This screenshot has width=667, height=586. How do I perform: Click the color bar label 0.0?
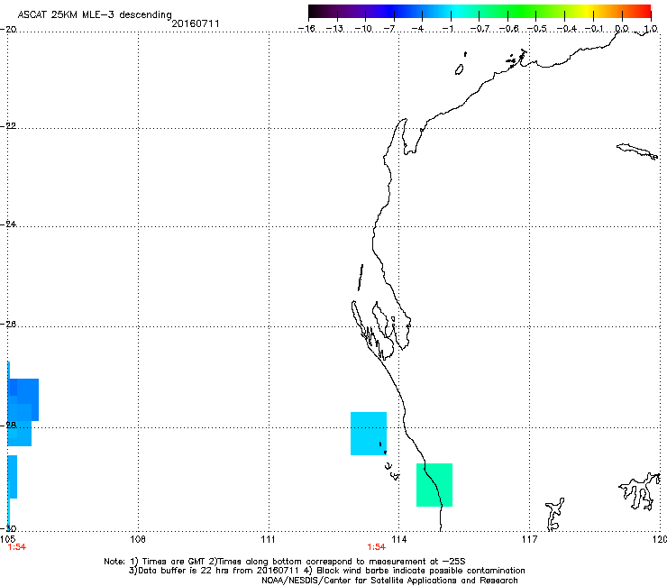coord(622,29)
